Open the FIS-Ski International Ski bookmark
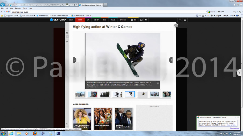 point(59,16)
